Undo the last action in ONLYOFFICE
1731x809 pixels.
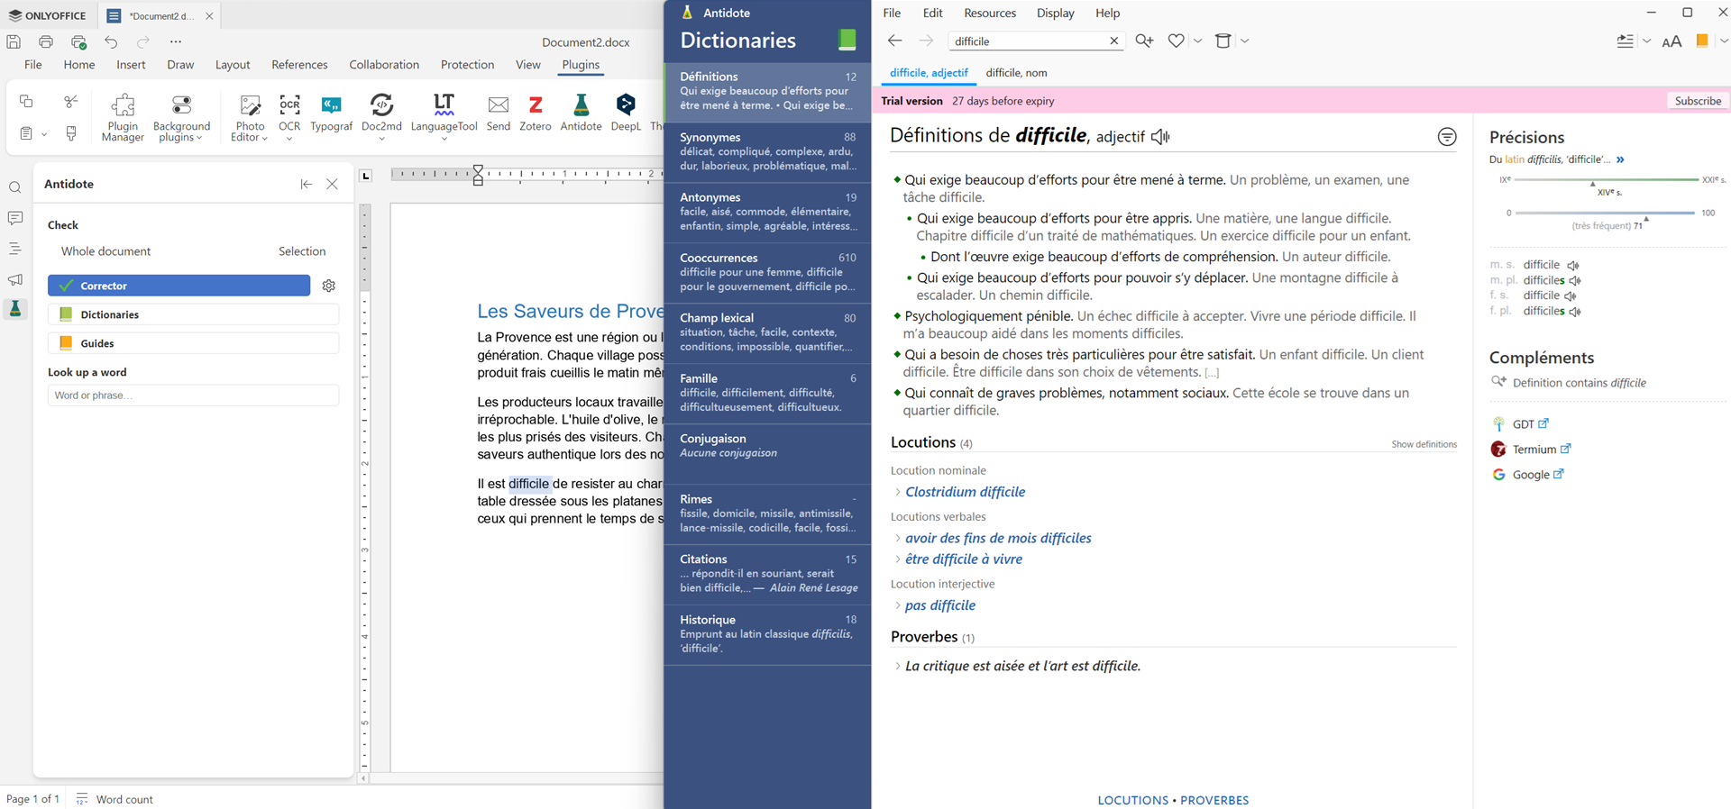[x=111, y=41]
